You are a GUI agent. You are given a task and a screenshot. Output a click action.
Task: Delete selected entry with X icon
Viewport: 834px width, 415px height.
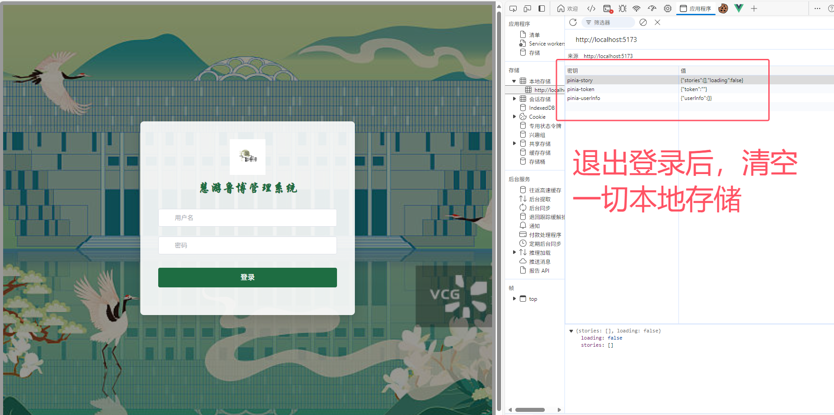657,22
